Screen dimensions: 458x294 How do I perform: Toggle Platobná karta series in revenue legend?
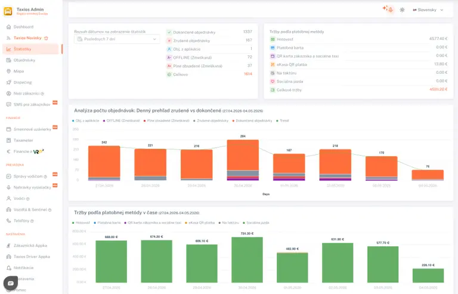click(107, 223)
